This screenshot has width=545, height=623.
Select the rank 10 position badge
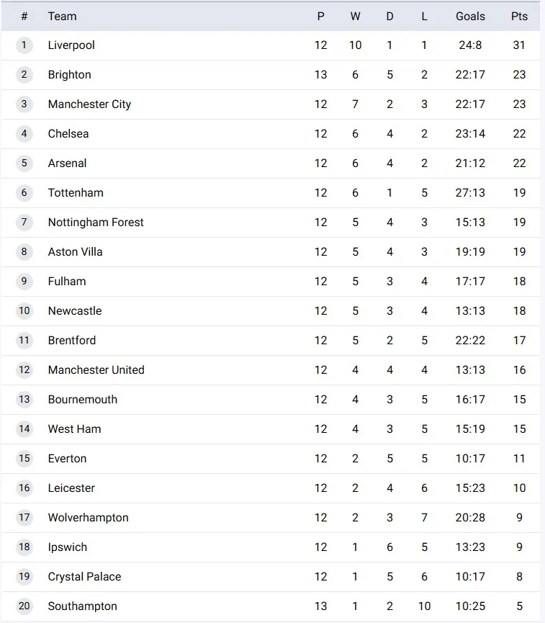pos(24,311)
